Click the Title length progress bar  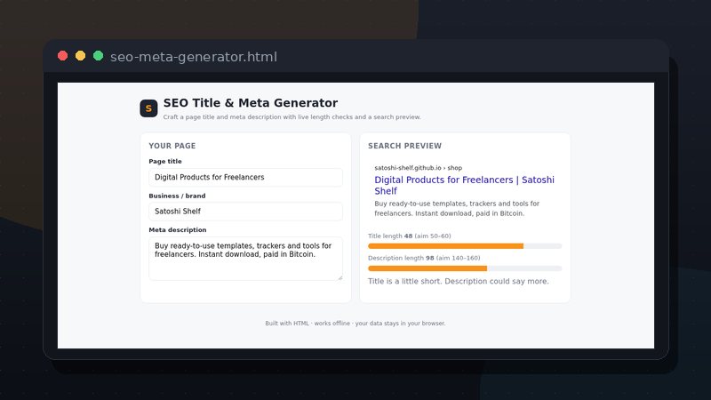coord(465,246)
